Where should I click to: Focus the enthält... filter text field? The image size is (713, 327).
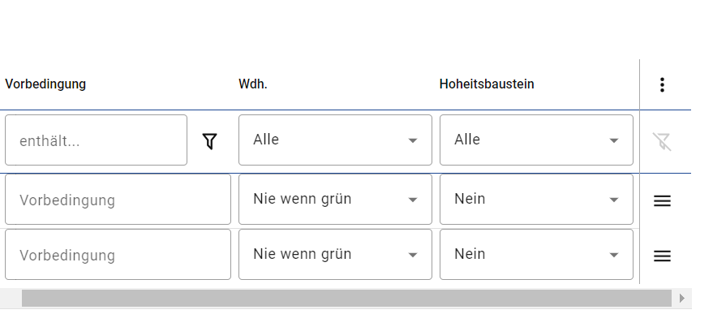[x=96, y=140]
